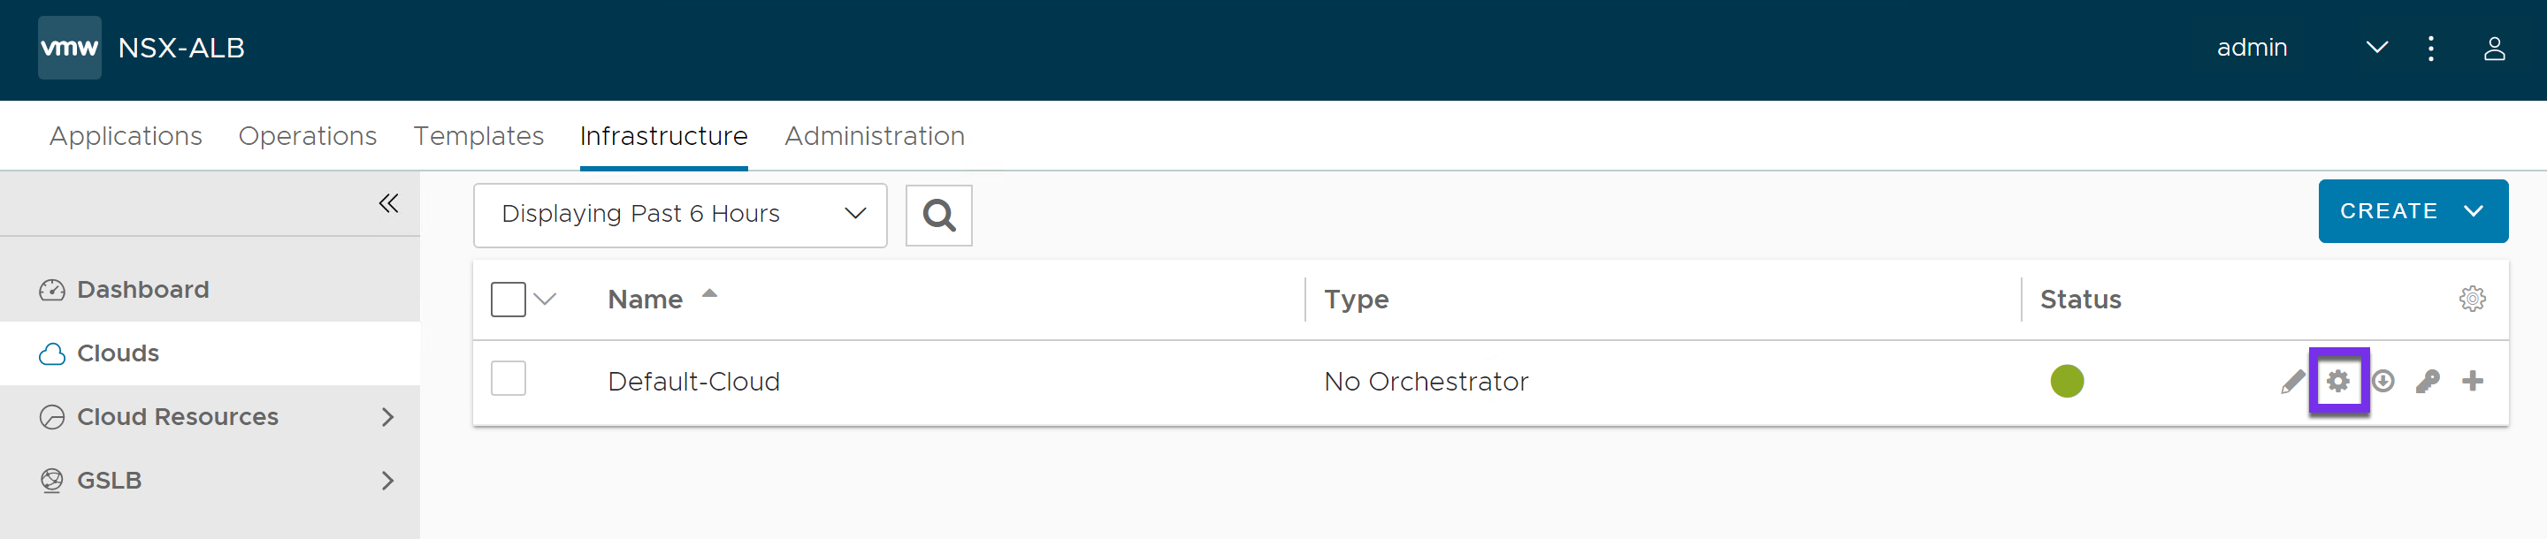Click the CREATE button
Viewport: 2547px width, 539px height.
click(x=2412, y=211)
